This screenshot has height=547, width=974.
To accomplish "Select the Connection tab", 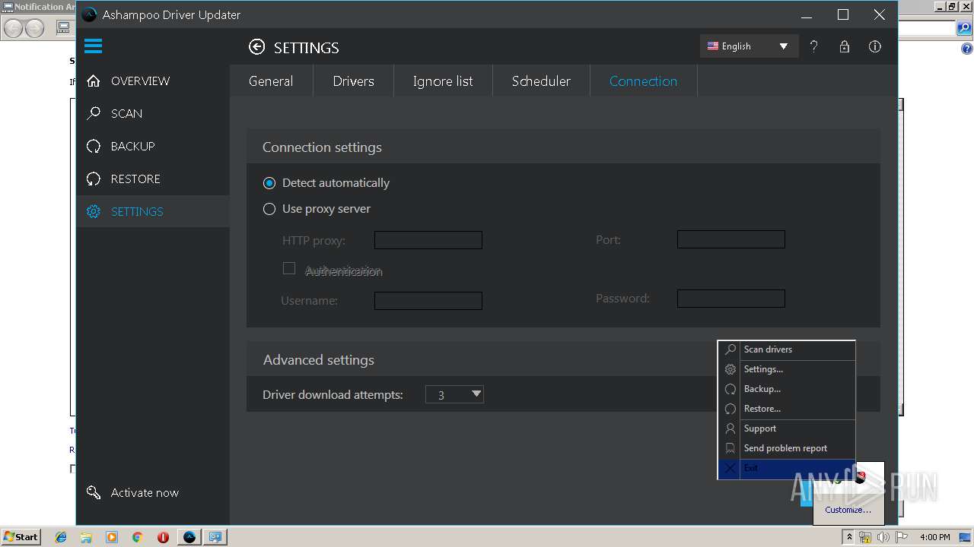I will click(643, 81).
